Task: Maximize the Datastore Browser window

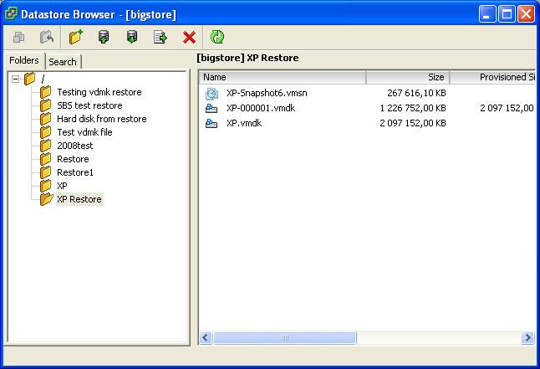Action: click(507, 14)
